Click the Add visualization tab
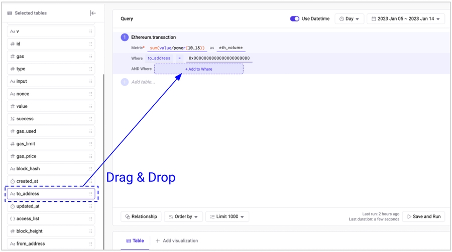452x252 pixels. point(176,241)
